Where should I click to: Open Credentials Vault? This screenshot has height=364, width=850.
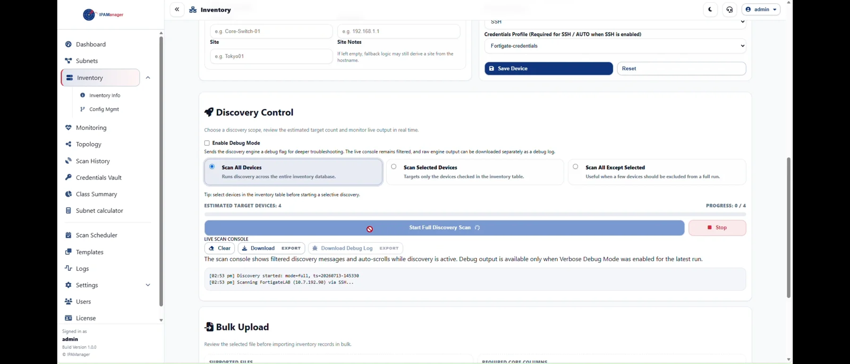pyautogui.click(x=99, y=178)
